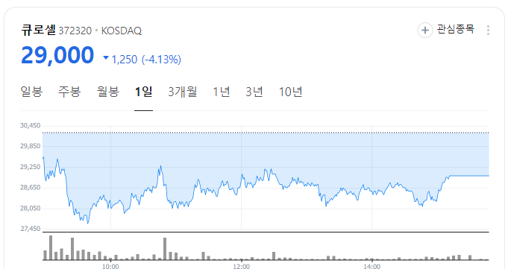
Task: Select the 10년 ten-year chart tab
Action: [290, 92]
